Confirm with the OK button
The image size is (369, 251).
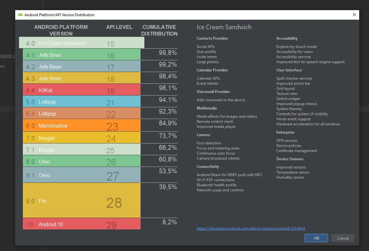pos(316,238)
